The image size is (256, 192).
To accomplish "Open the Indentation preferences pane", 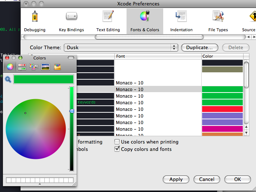I will (x=182, y=21).
